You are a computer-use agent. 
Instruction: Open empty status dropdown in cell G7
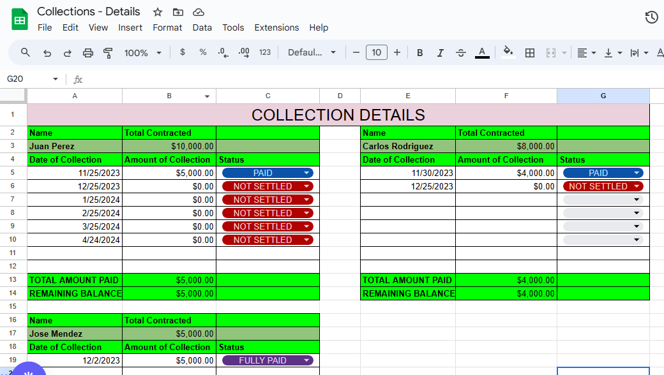tap(603, 200)
